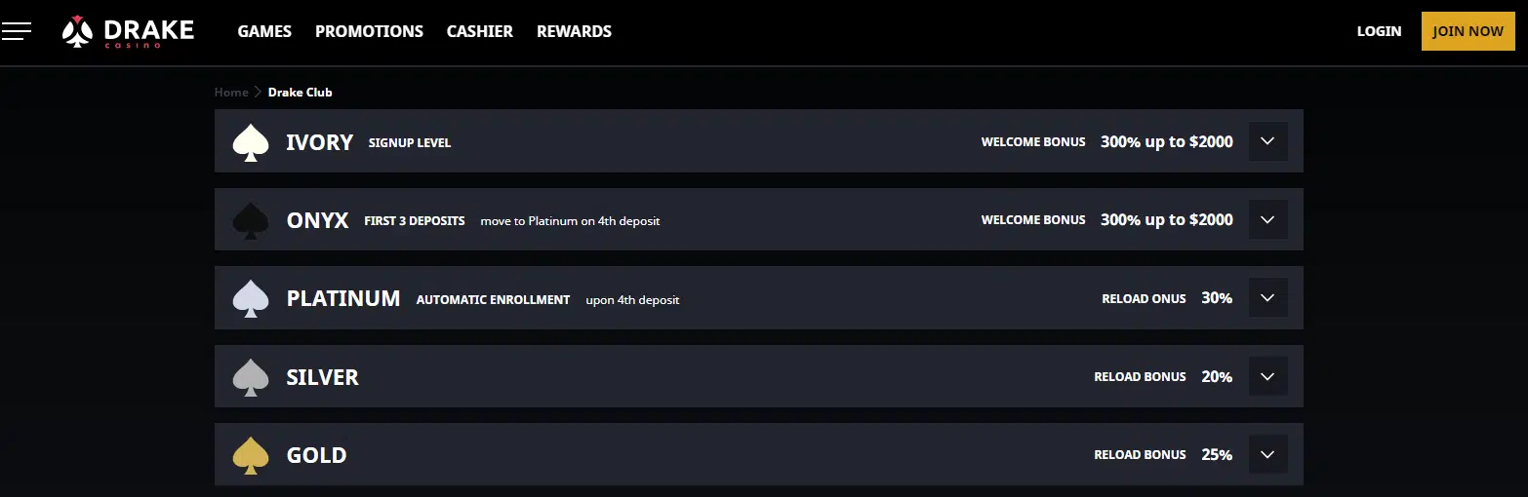Expand the Platinum level chevron
Image resolution: width=1528 pixels, height=497 pixels.
1267,298
